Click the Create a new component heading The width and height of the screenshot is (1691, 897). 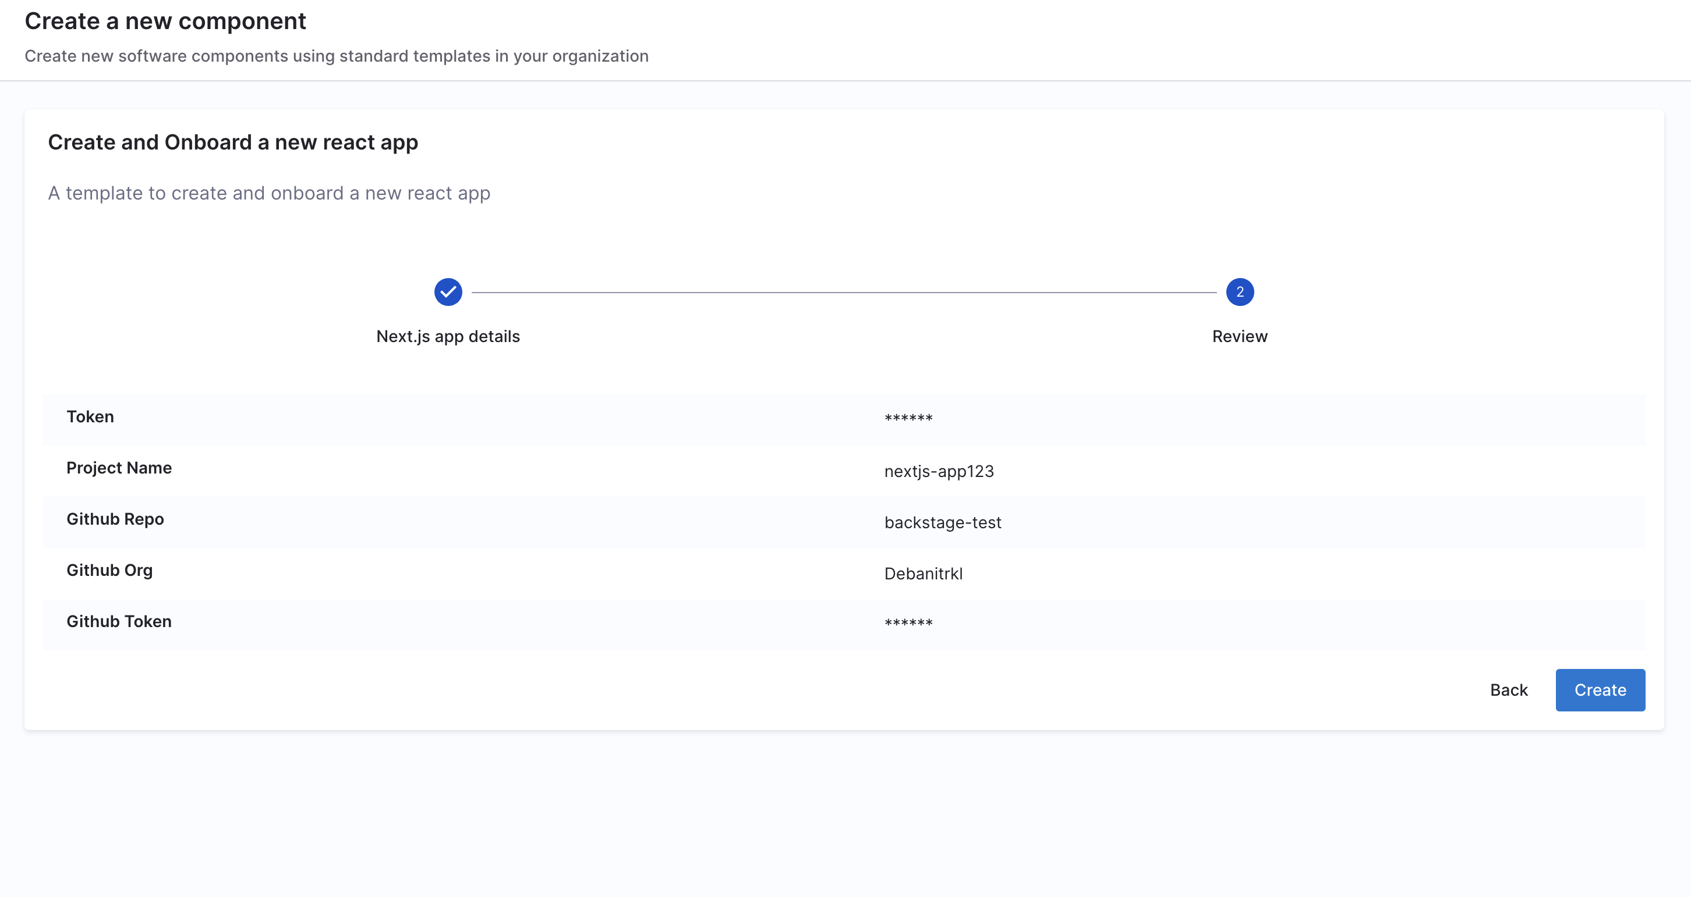tap(165, 21)
